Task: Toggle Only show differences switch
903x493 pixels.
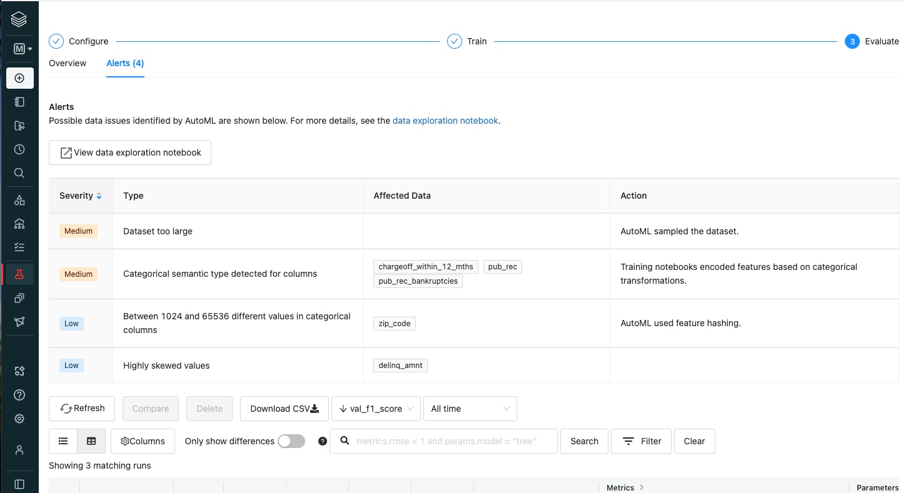Action: 291,441
